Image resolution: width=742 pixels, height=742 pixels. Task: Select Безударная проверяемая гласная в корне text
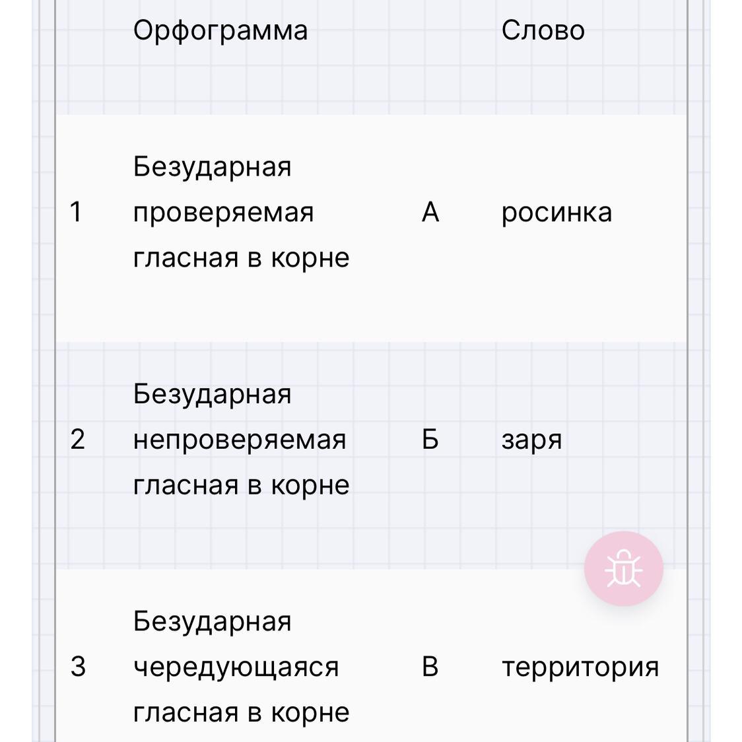tap(242, 212)
